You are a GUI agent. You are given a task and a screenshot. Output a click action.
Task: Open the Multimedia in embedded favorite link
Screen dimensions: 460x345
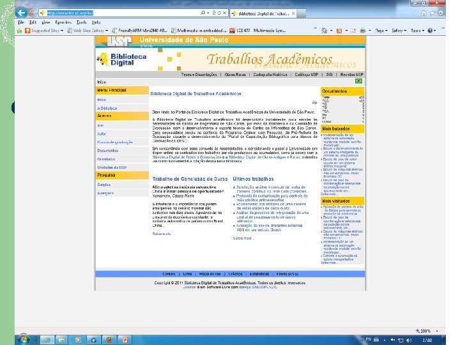pos(199,31)
